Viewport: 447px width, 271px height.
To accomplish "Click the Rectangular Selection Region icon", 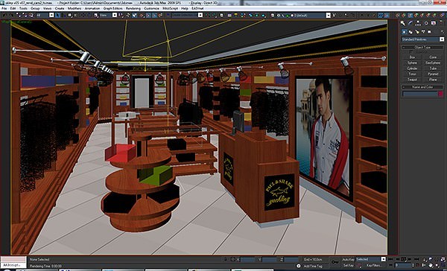I will 69,15.
